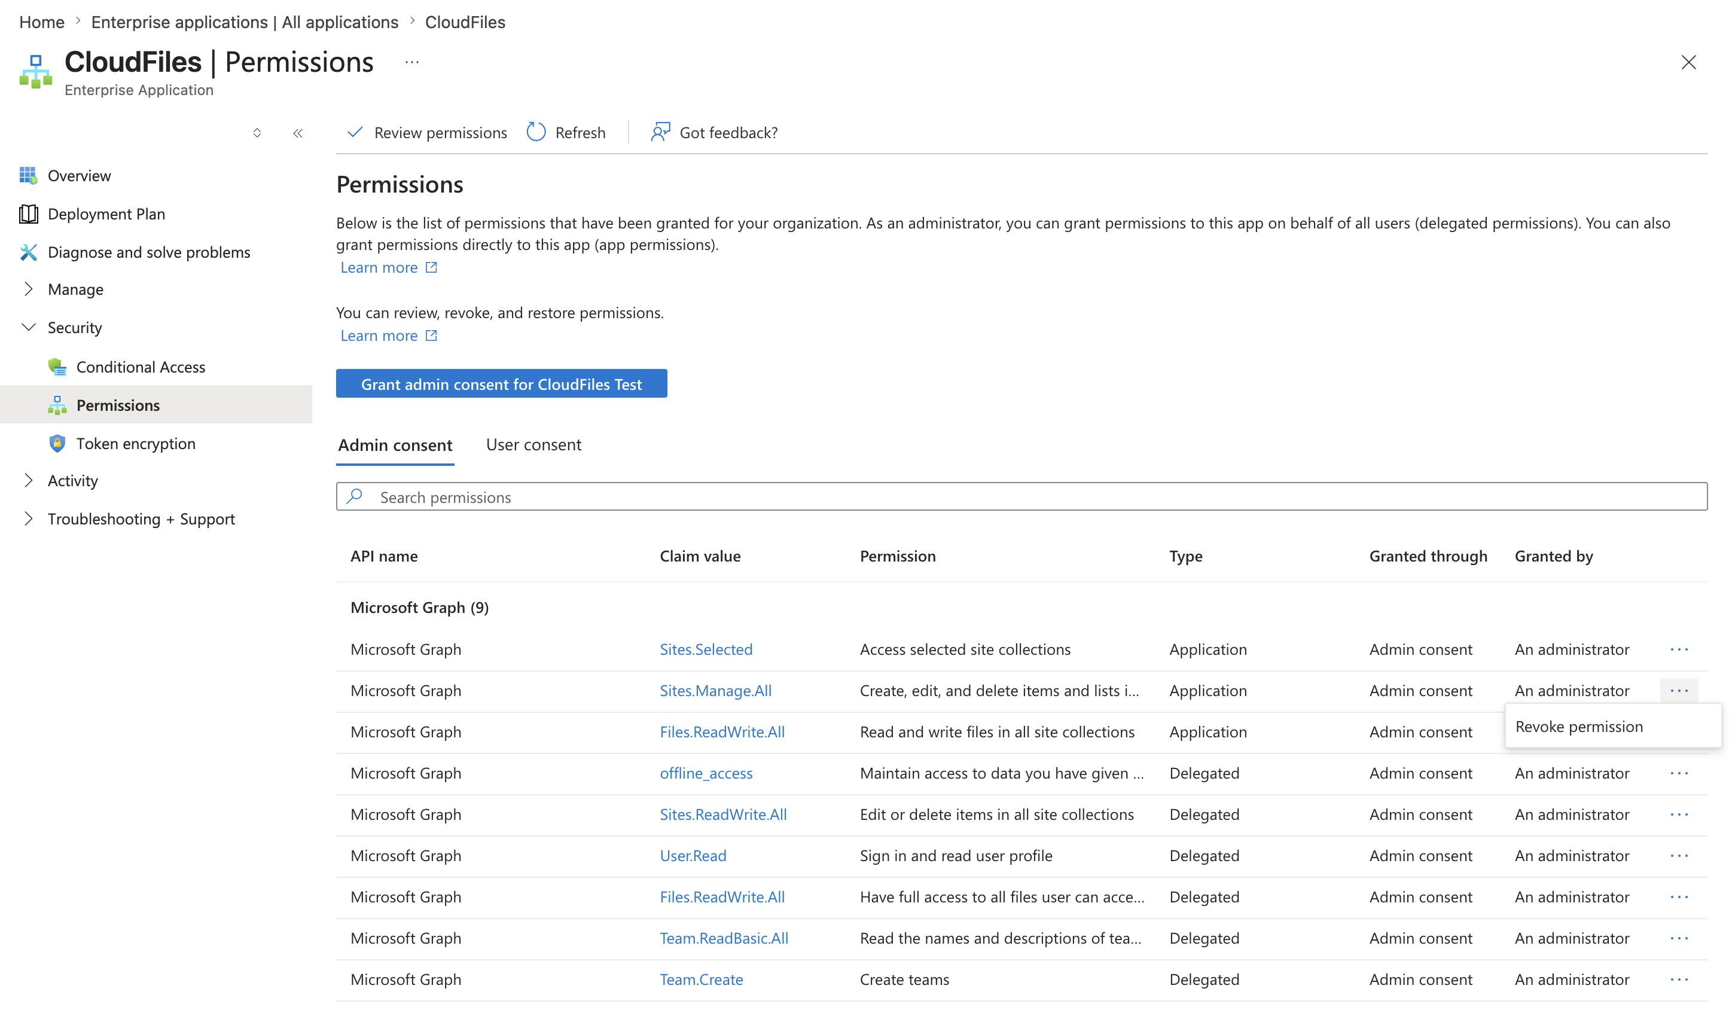Click the search magnifier icon
The width and height of the screenshot is (1732, 1019).
click(355, 496)
